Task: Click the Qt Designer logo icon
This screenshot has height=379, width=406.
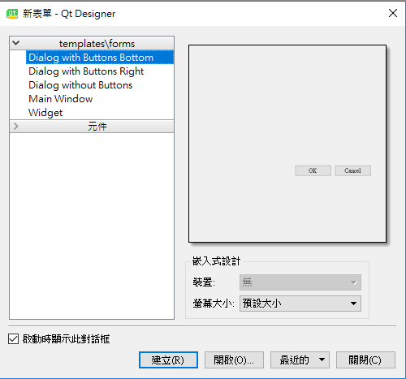Action: click(x=12, y=13)
